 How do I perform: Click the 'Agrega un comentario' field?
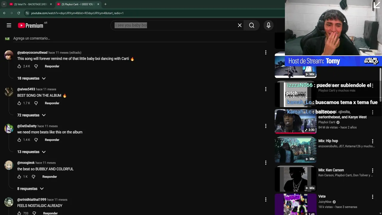(x=140, y=39)
